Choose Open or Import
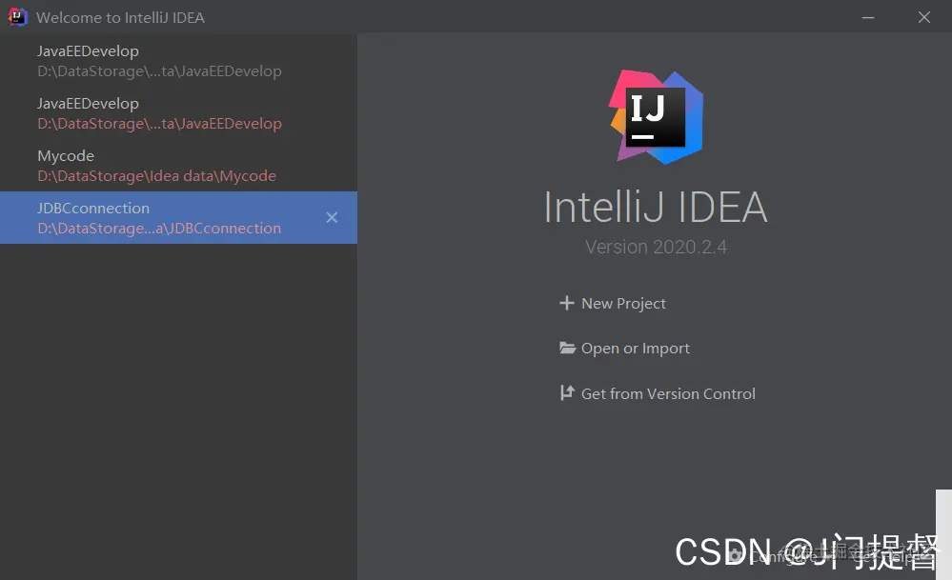Screen dimensions: 952x580 tap(624, 349)
